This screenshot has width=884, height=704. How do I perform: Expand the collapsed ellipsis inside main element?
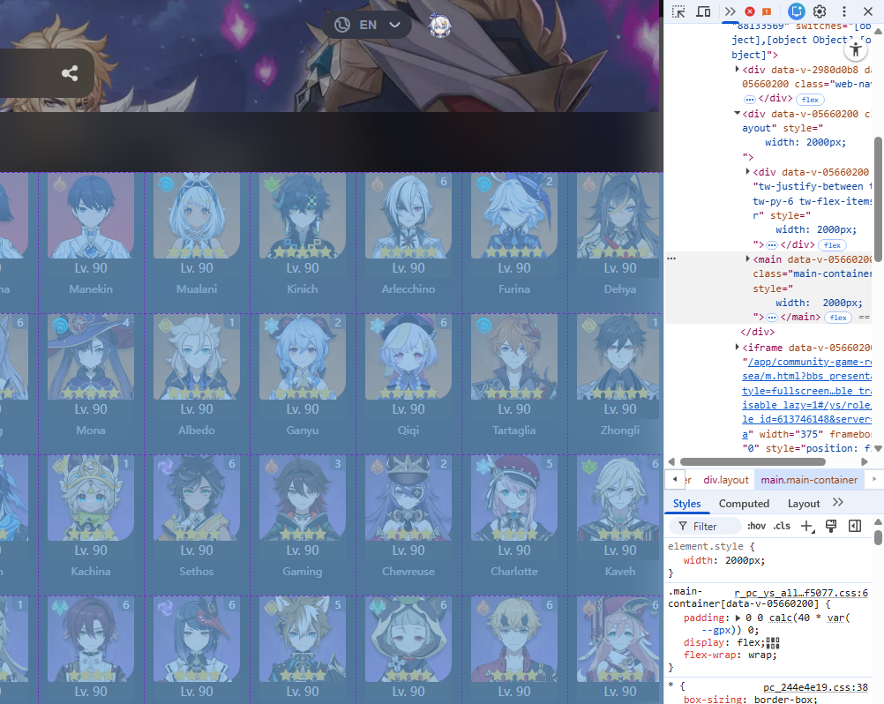pos(772,318)
